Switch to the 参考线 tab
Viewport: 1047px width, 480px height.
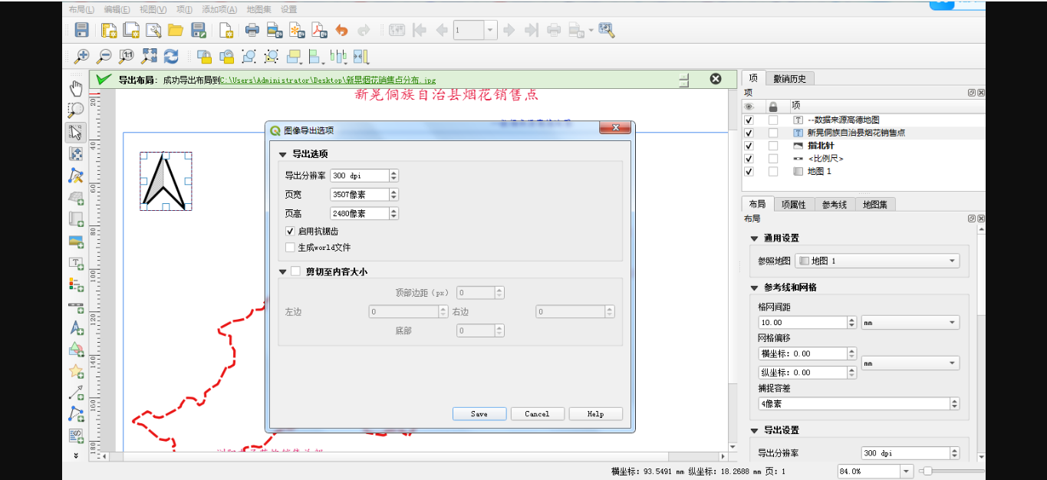point(835,204)
